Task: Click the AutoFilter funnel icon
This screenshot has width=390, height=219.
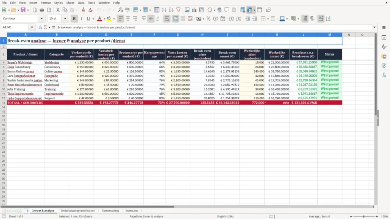Action: coord(178,10)
